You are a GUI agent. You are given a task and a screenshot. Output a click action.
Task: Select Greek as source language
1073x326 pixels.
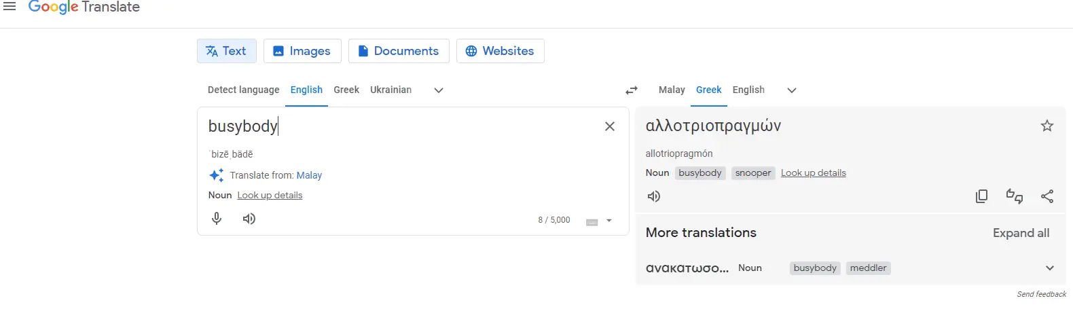(x=346, y=90)
